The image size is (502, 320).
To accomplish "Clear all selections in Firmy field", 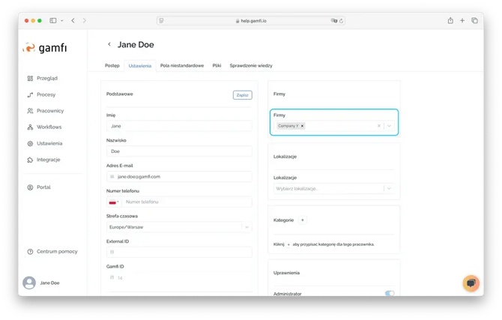I will 378,126.
